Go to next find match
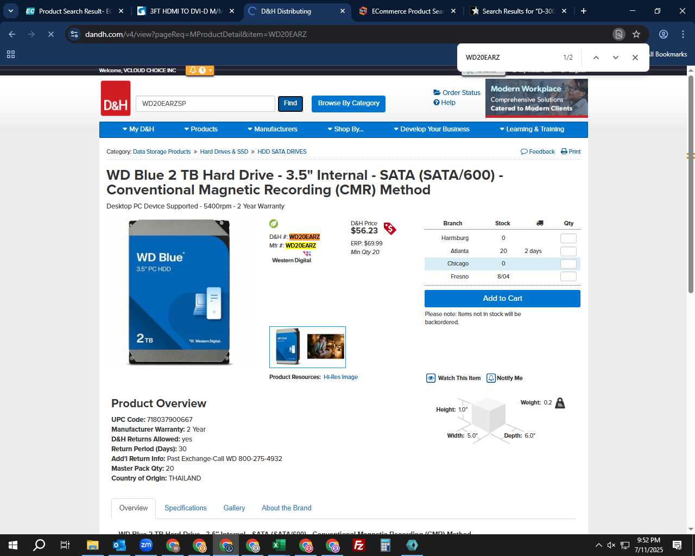 [616, 58]
